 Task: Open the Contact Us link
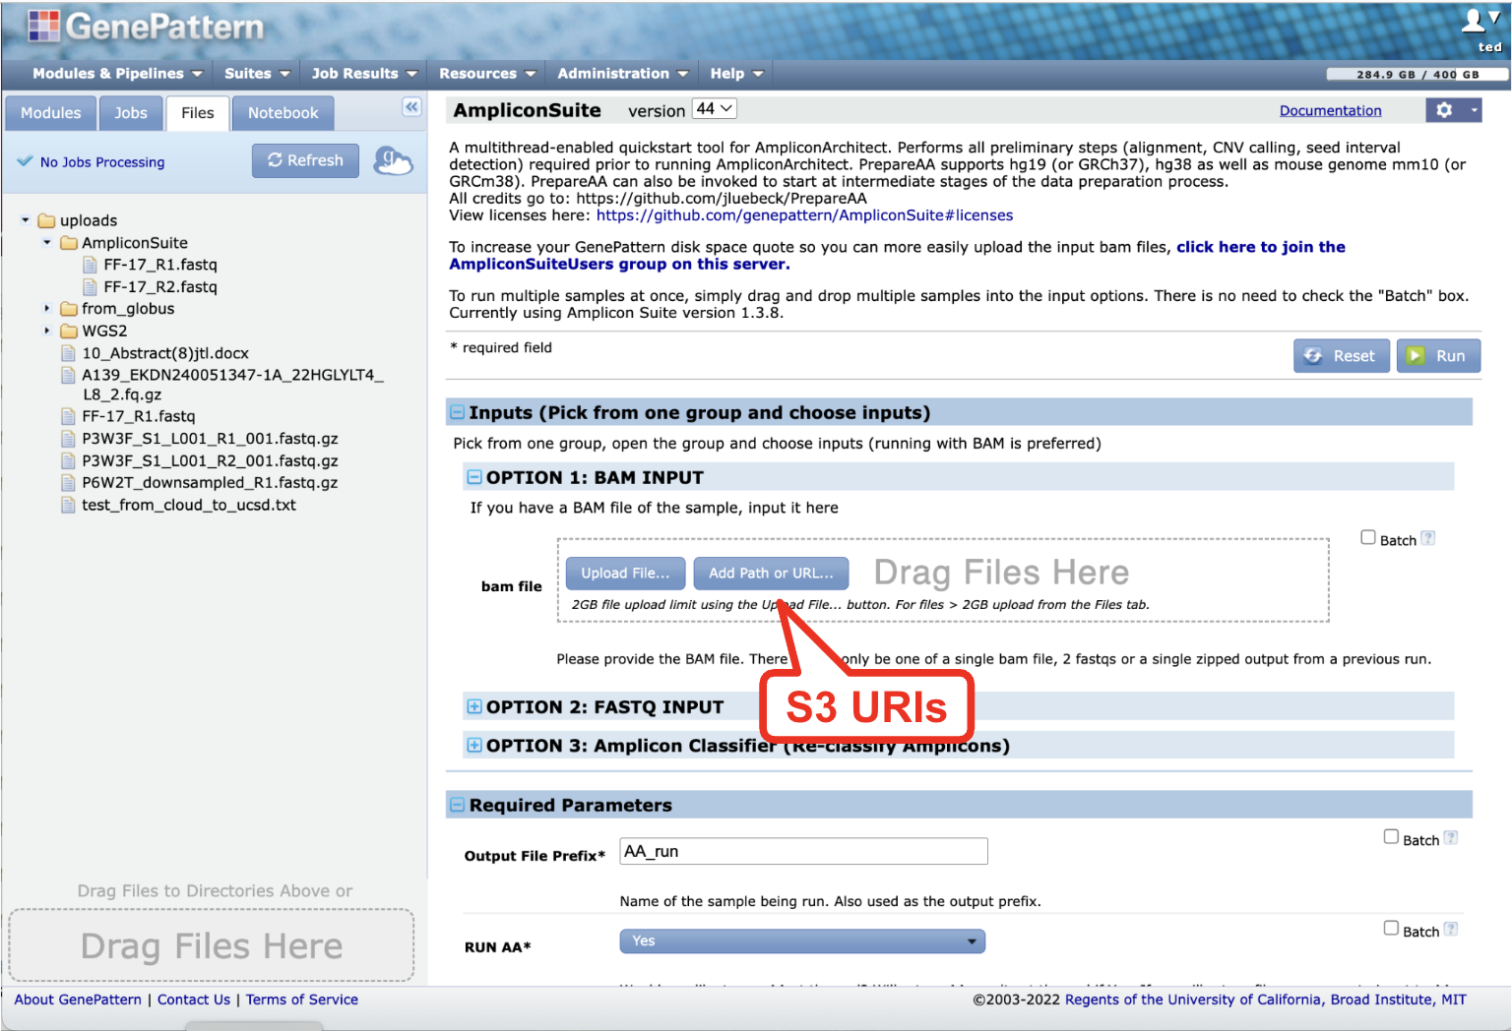click(194, 1000)
